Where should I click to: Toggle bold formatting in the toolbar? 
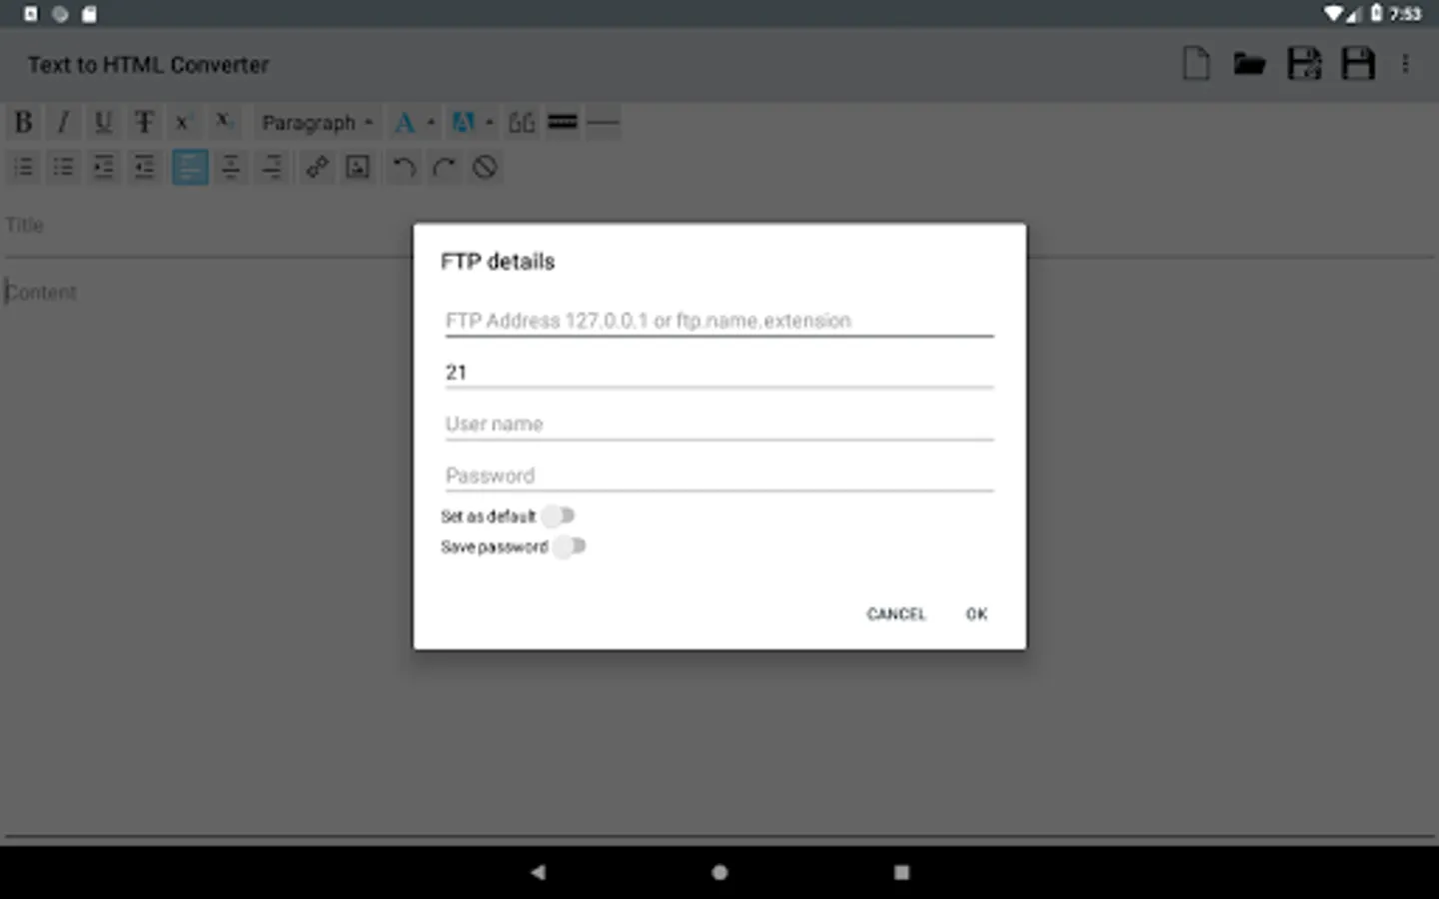[x=23, y=123]
